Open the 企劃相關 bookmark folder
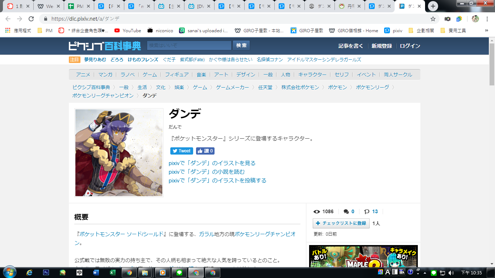Image resolution: width=495 pixels, height=278 pixels. [x=421, y=31]
